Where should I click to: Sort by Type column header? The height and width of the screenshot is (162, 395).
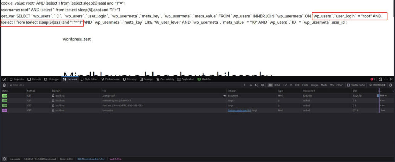coord(289,91)
